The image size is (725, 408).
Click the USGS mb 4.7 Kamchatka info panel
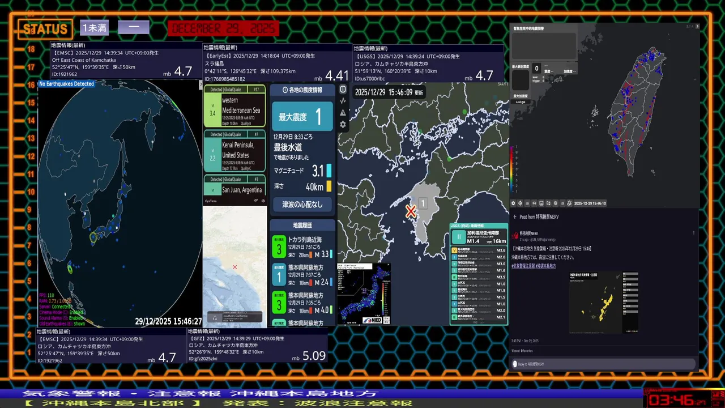[428, 63]
